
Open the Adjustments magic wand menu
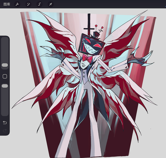[28, 4]
